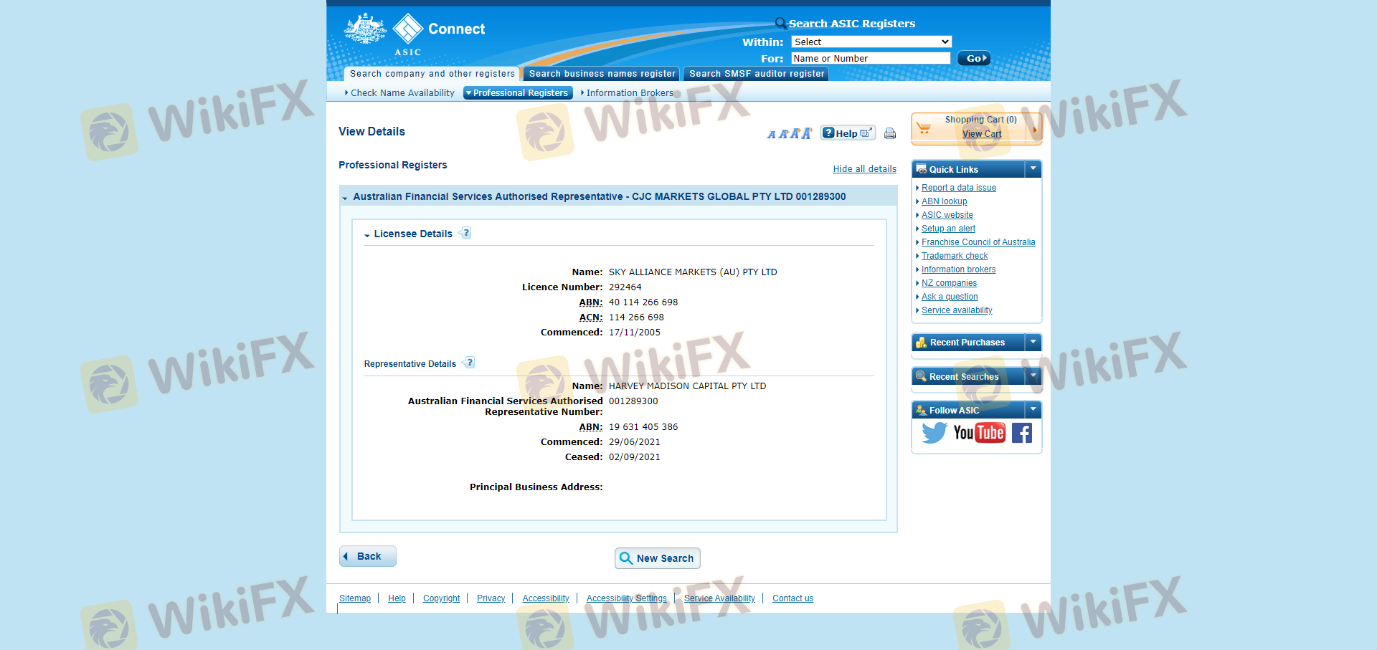Click the New Search button

coord(657,558)
